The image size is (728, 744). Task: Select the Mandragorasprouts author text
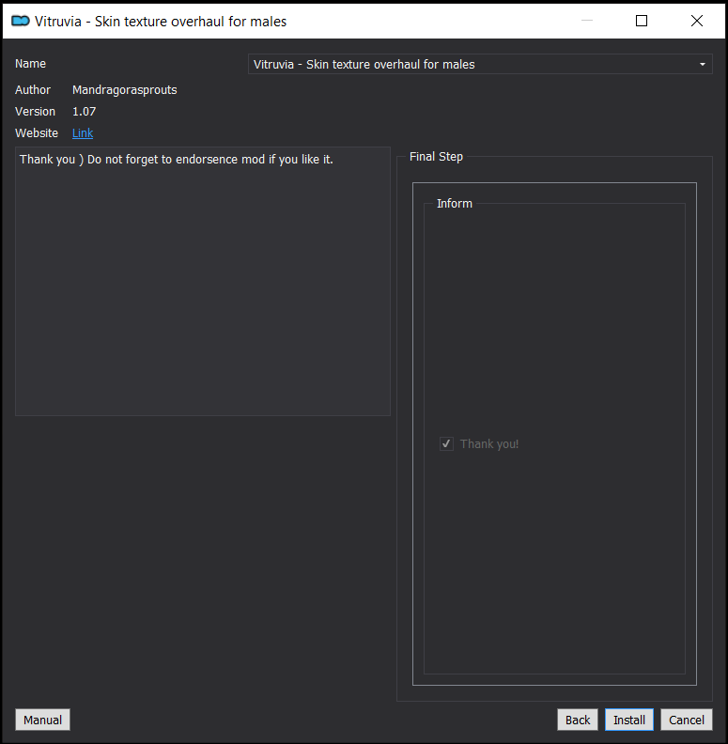click(124, 89)
